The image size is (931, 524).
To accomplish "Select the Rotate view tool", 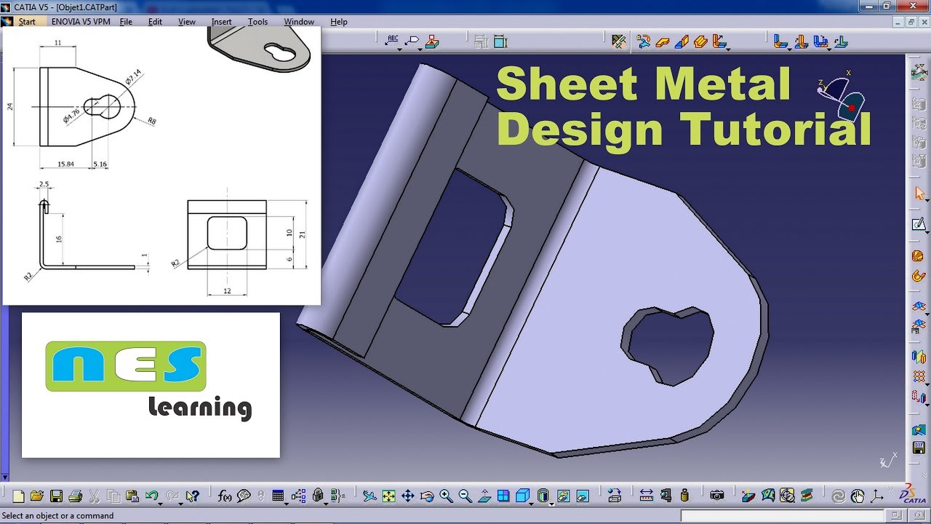I will (427, 496).
